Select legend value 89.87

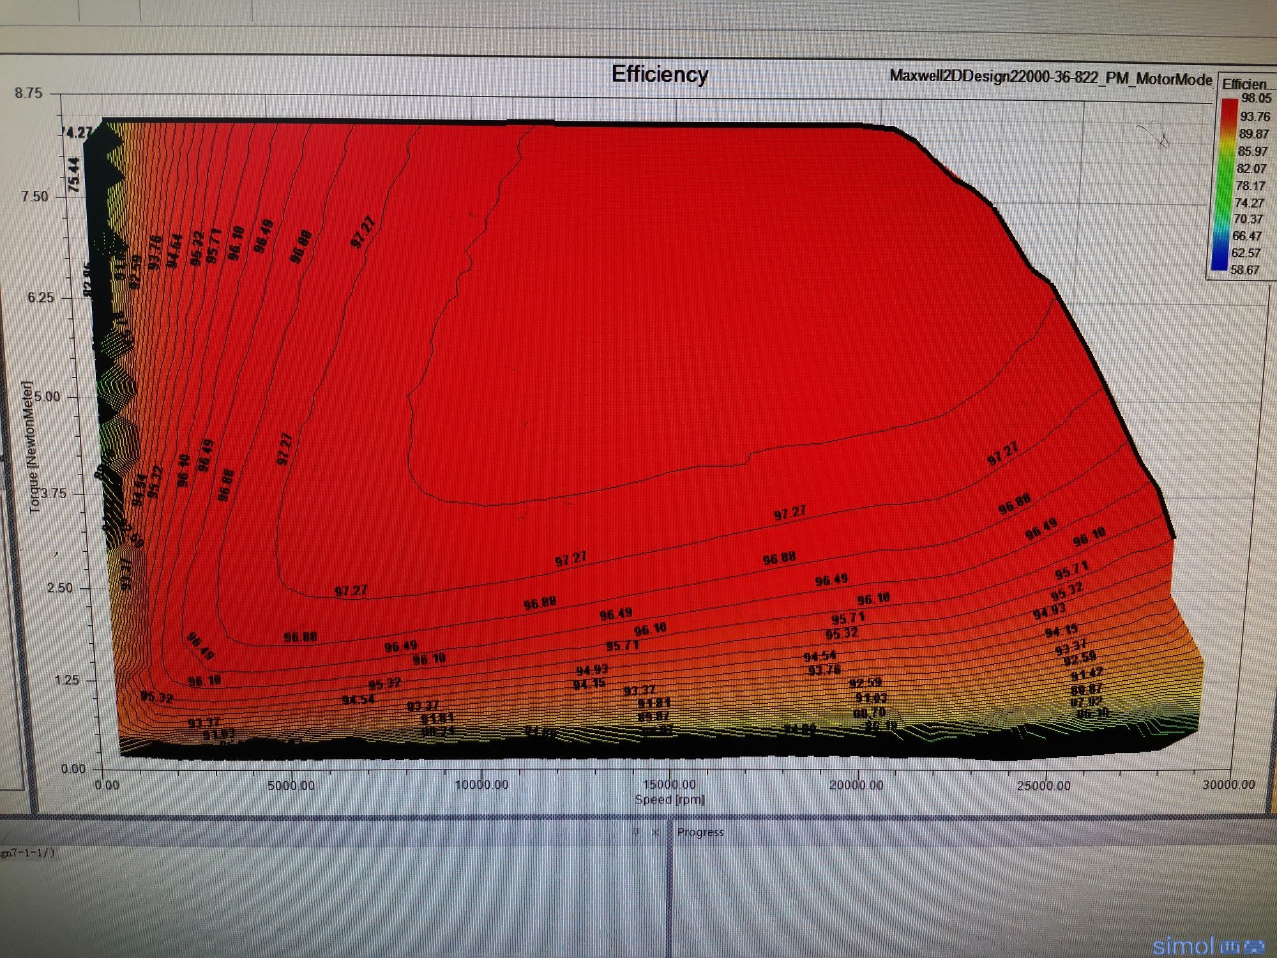point(1253,133)
